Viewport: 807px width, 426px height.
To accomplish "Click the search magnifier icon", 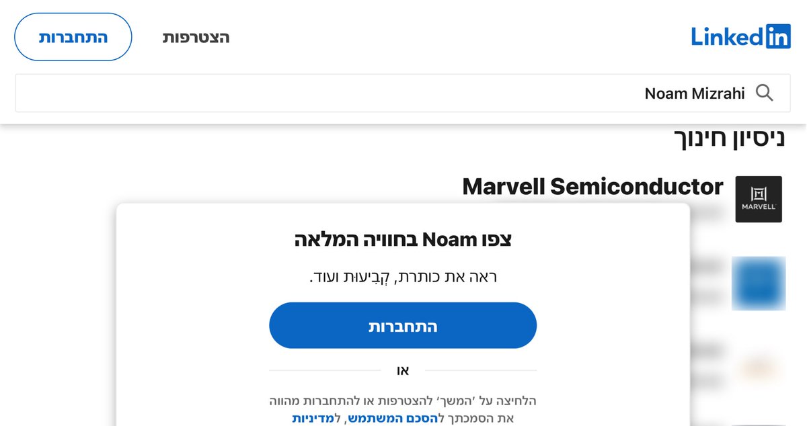I will click(x=764, y=93).
